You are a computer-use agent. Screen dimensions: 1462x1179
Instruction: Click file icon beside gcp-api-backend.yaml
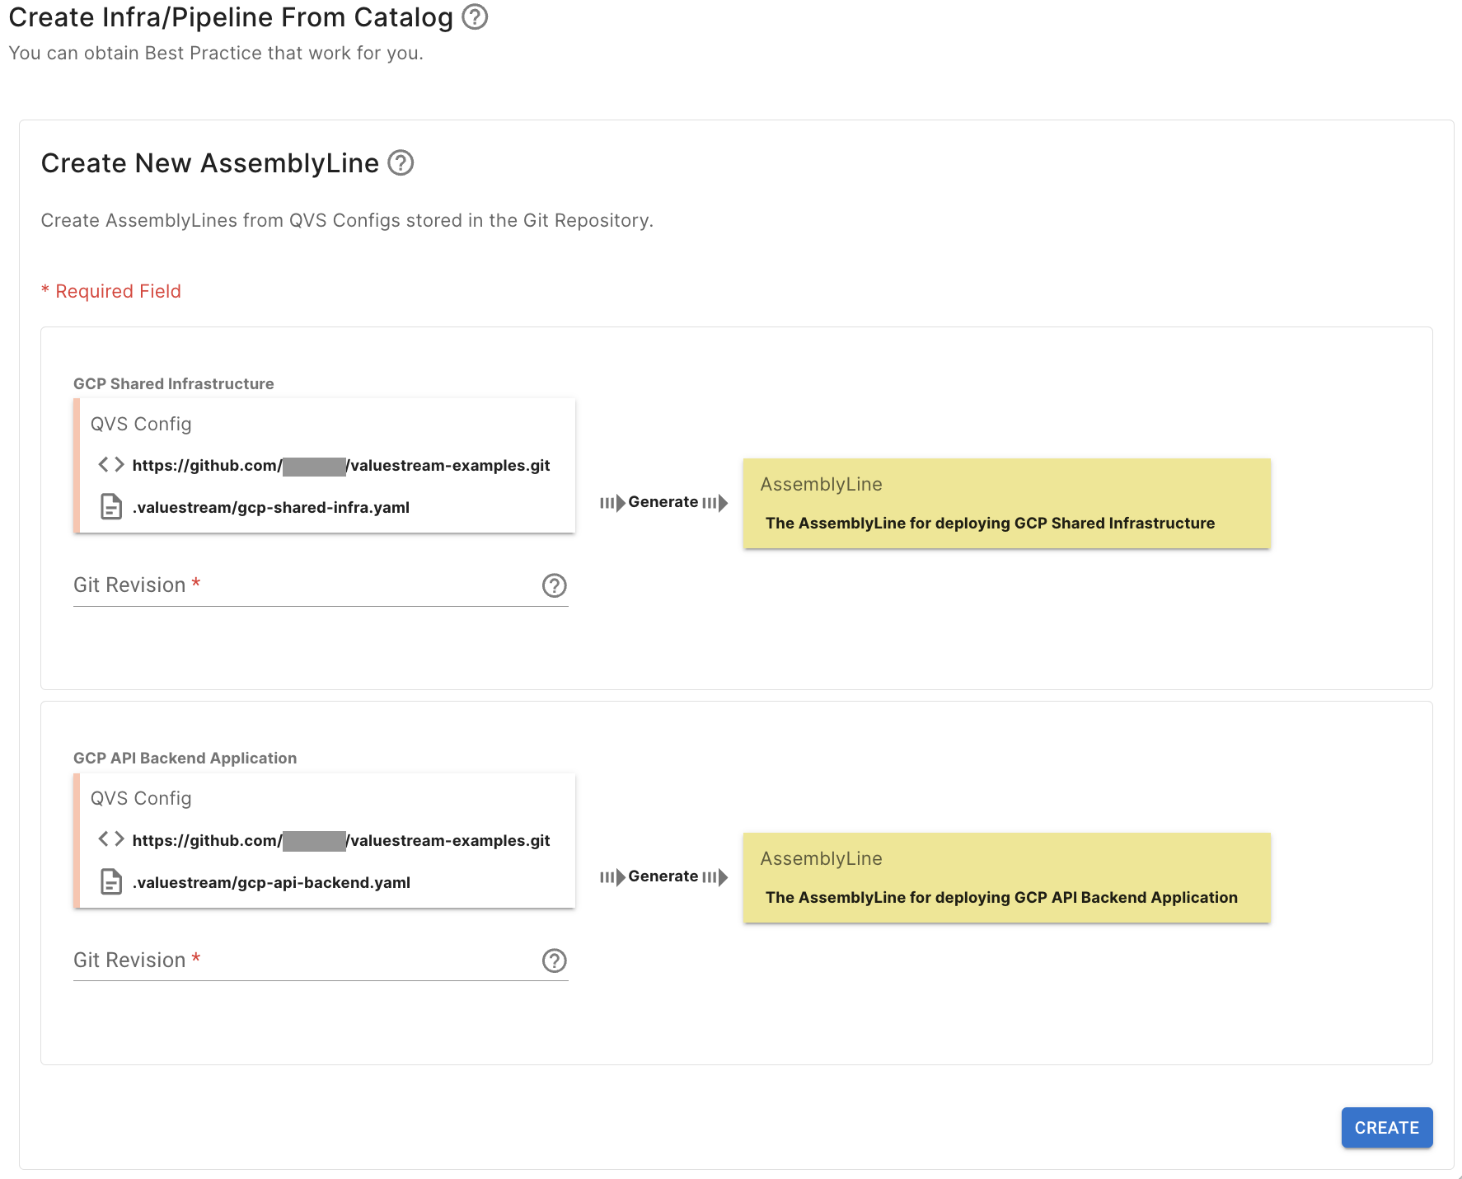click(x=111, y=882)
